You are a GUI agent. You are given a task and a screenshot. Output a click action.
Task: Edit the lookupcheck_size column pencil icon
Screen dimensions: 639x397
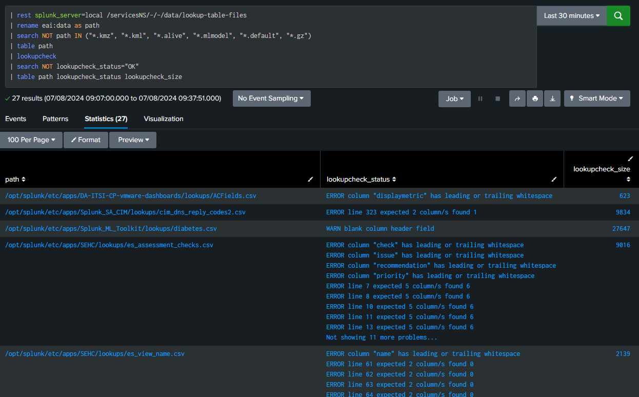tap(630, 159)
